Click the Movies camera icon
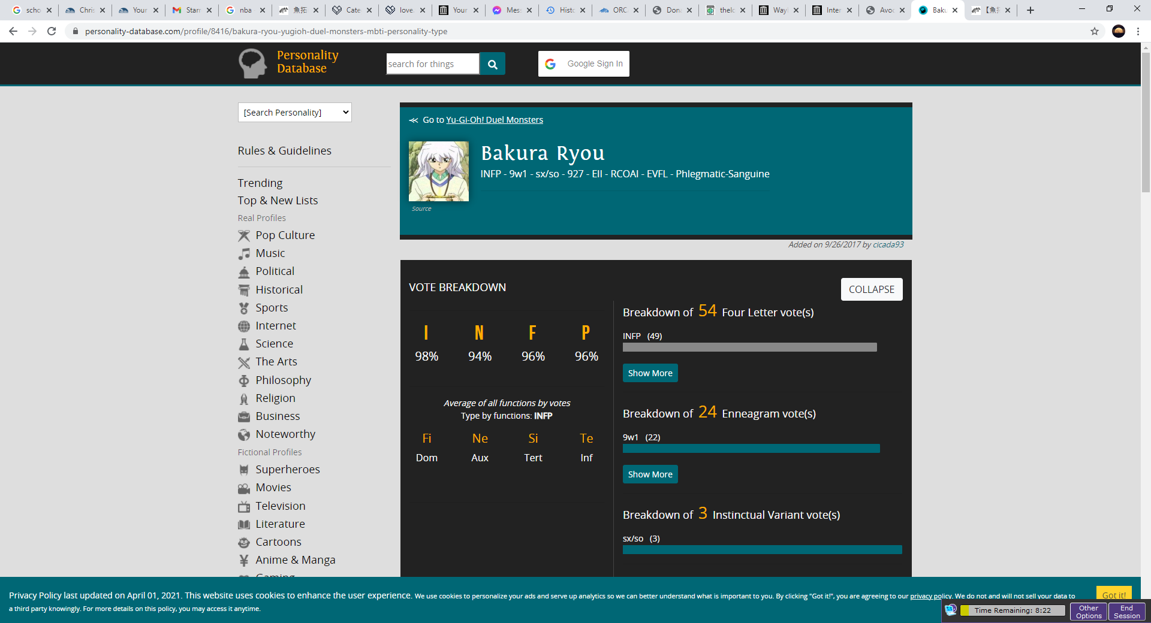The width and height of the screenshot is (1151, 623). coord(244,488)
